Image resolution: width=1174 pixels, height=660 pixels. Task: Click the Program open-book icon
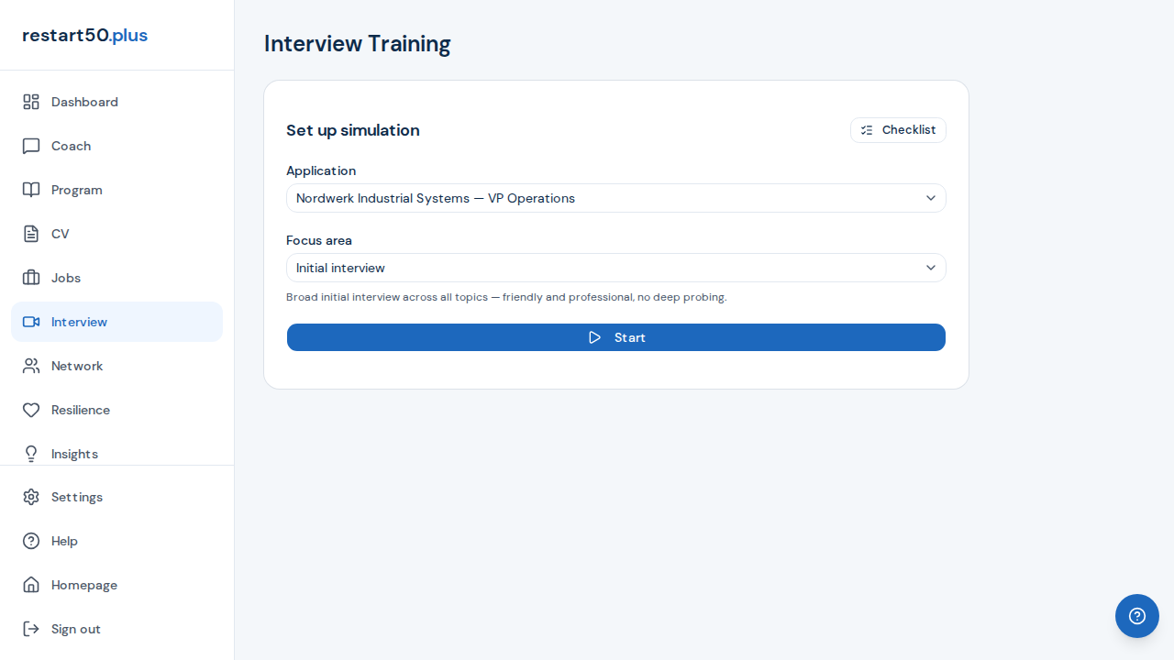[x=31, y=190]
